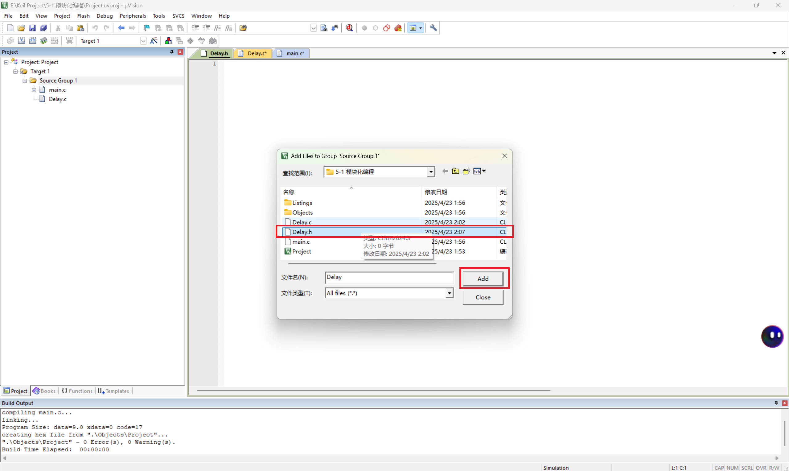
Task: Click the Start/Stop Debug Session icon
Action: [349, 28]
